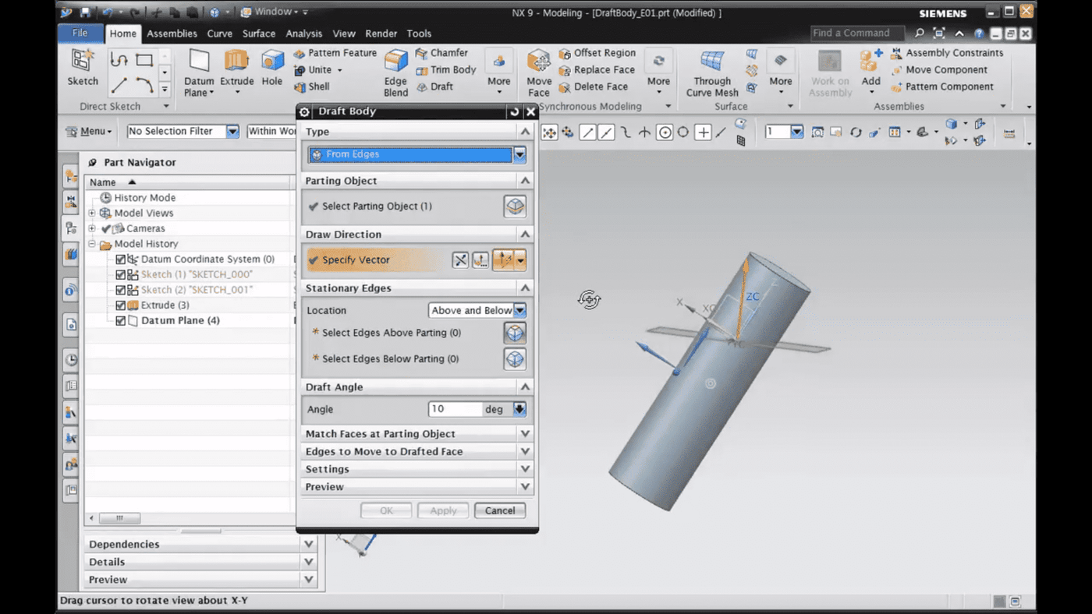Open the Draft command in ribbon
This screenshot has height=614, width=1092.
[x=434, y=86]
